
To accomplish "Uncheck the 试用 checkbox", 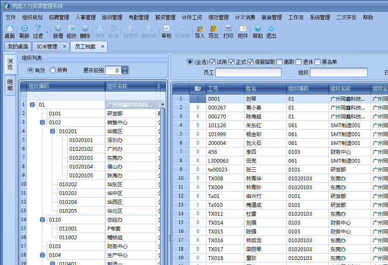I will [x=212, y=62].
